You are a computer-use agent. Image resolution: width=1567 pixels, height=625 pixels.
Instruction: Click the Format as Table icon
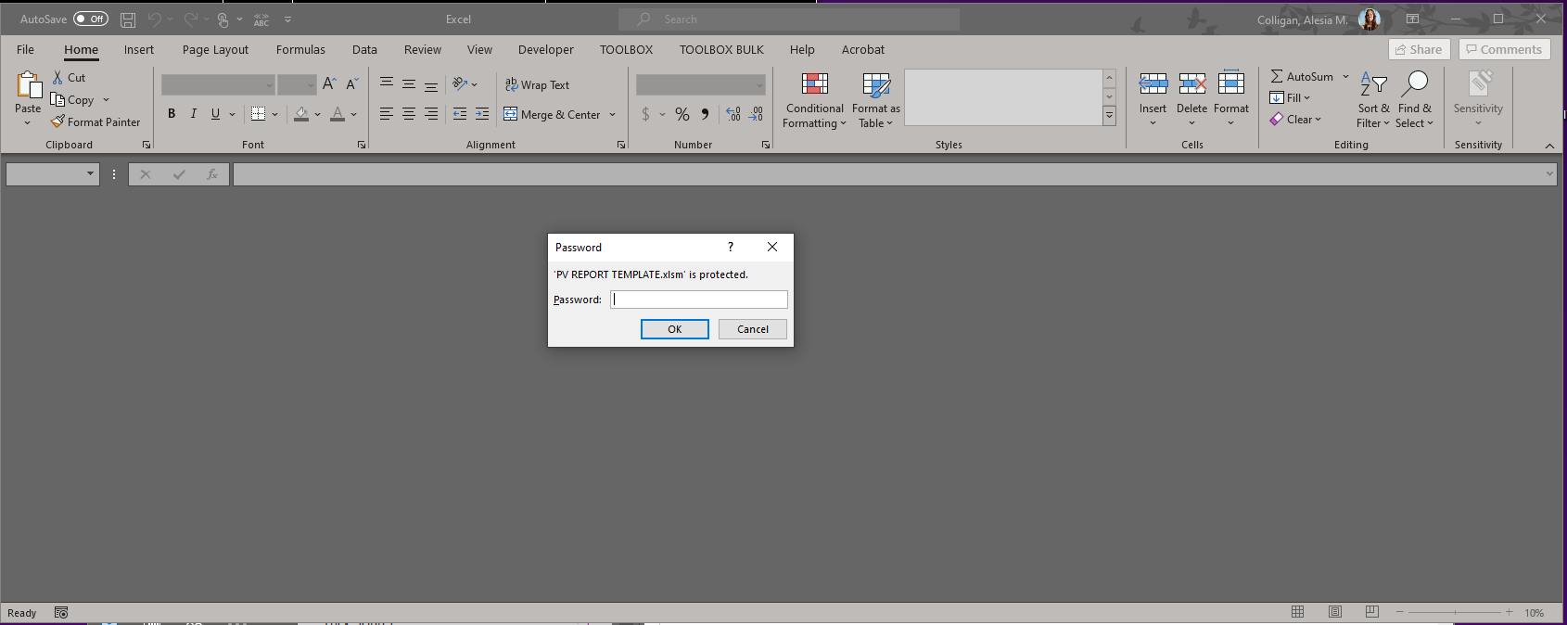tap(875, 85)
